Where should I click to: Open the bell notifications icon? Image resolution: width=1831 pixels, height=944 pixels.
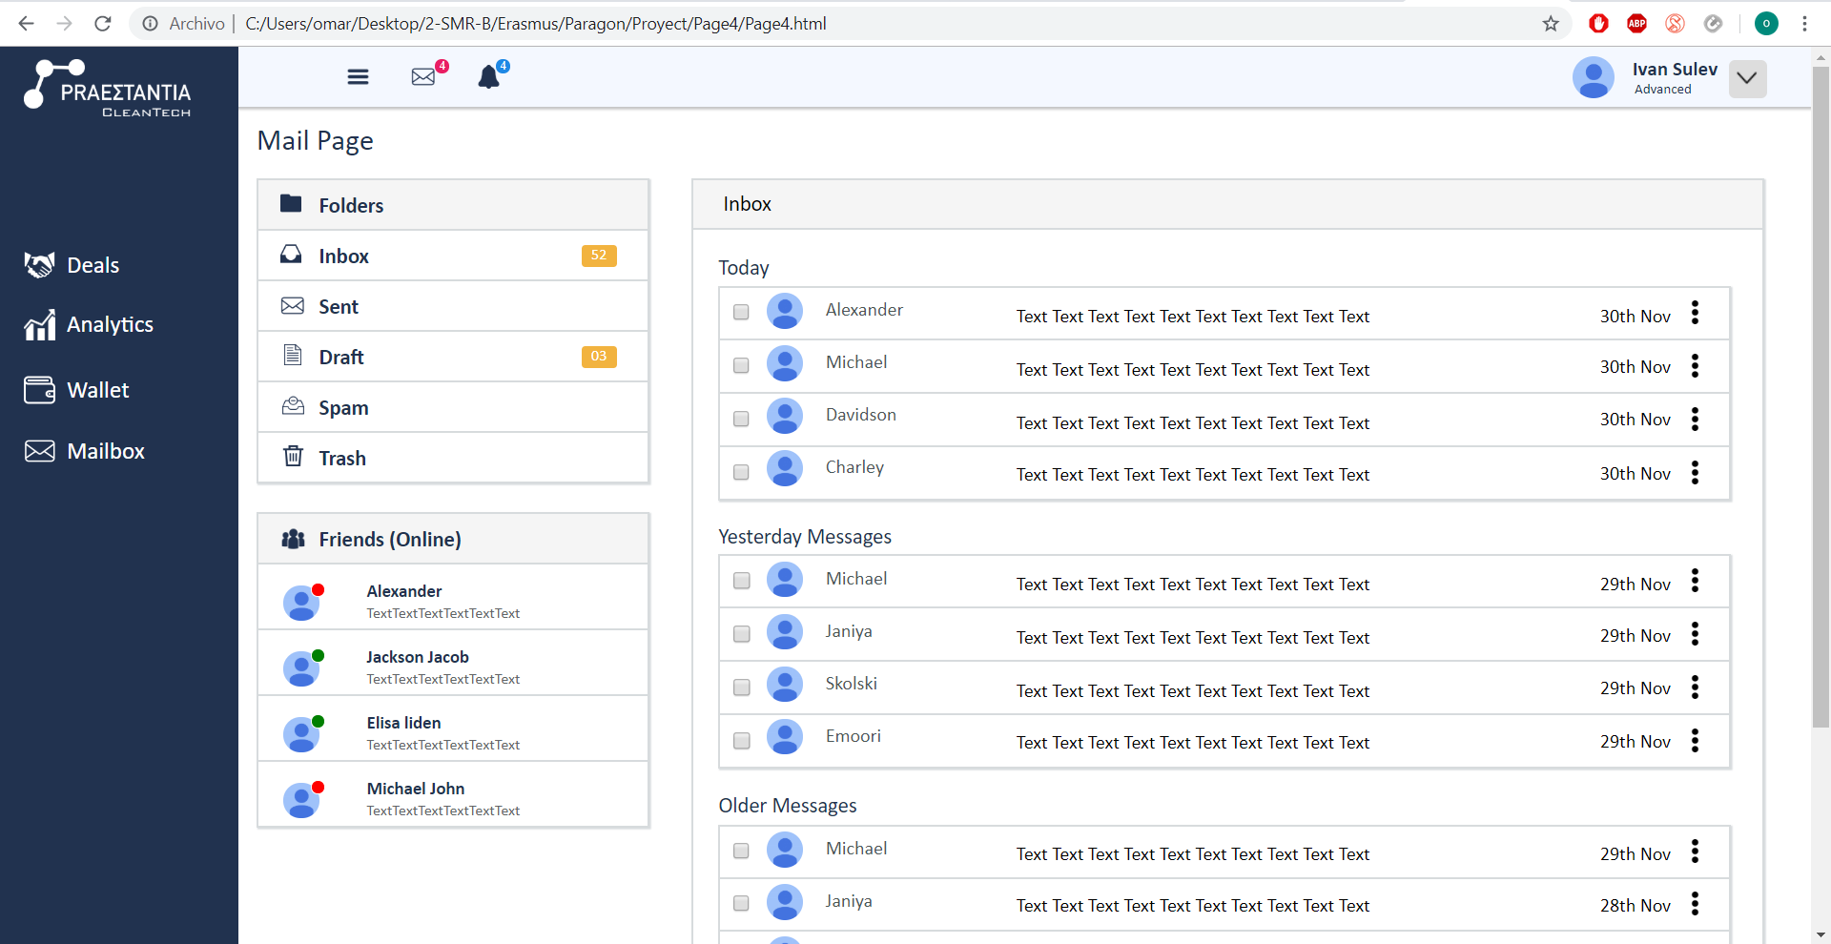pyautogui.click(x=489, y=77)
